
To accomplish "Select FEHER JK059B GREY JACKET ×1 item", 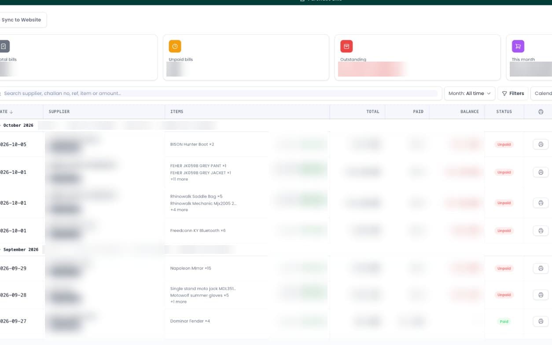I will [x=201, y=173].
